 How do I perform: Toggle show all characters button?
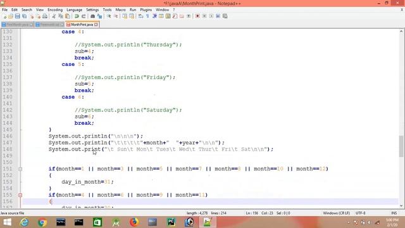tap(147, 16)
